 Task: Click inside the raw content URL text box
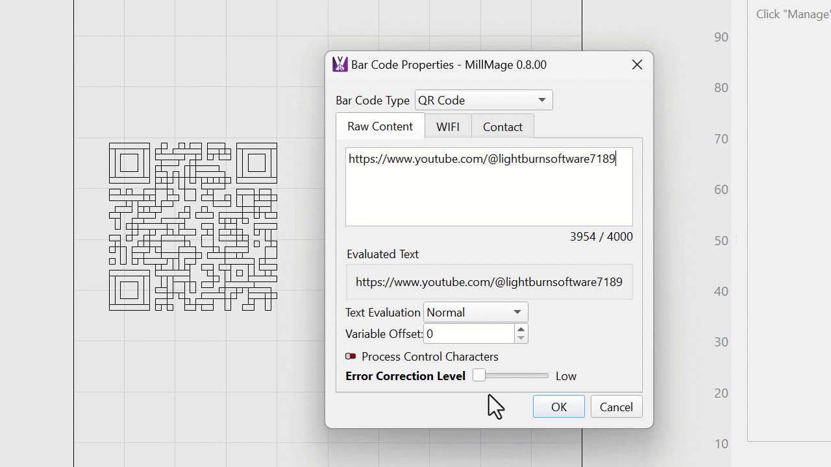(488, 187)
